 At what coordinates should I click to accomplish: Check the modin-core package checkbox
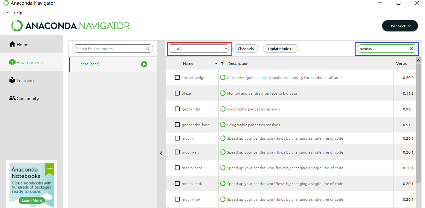coord(177,168)
